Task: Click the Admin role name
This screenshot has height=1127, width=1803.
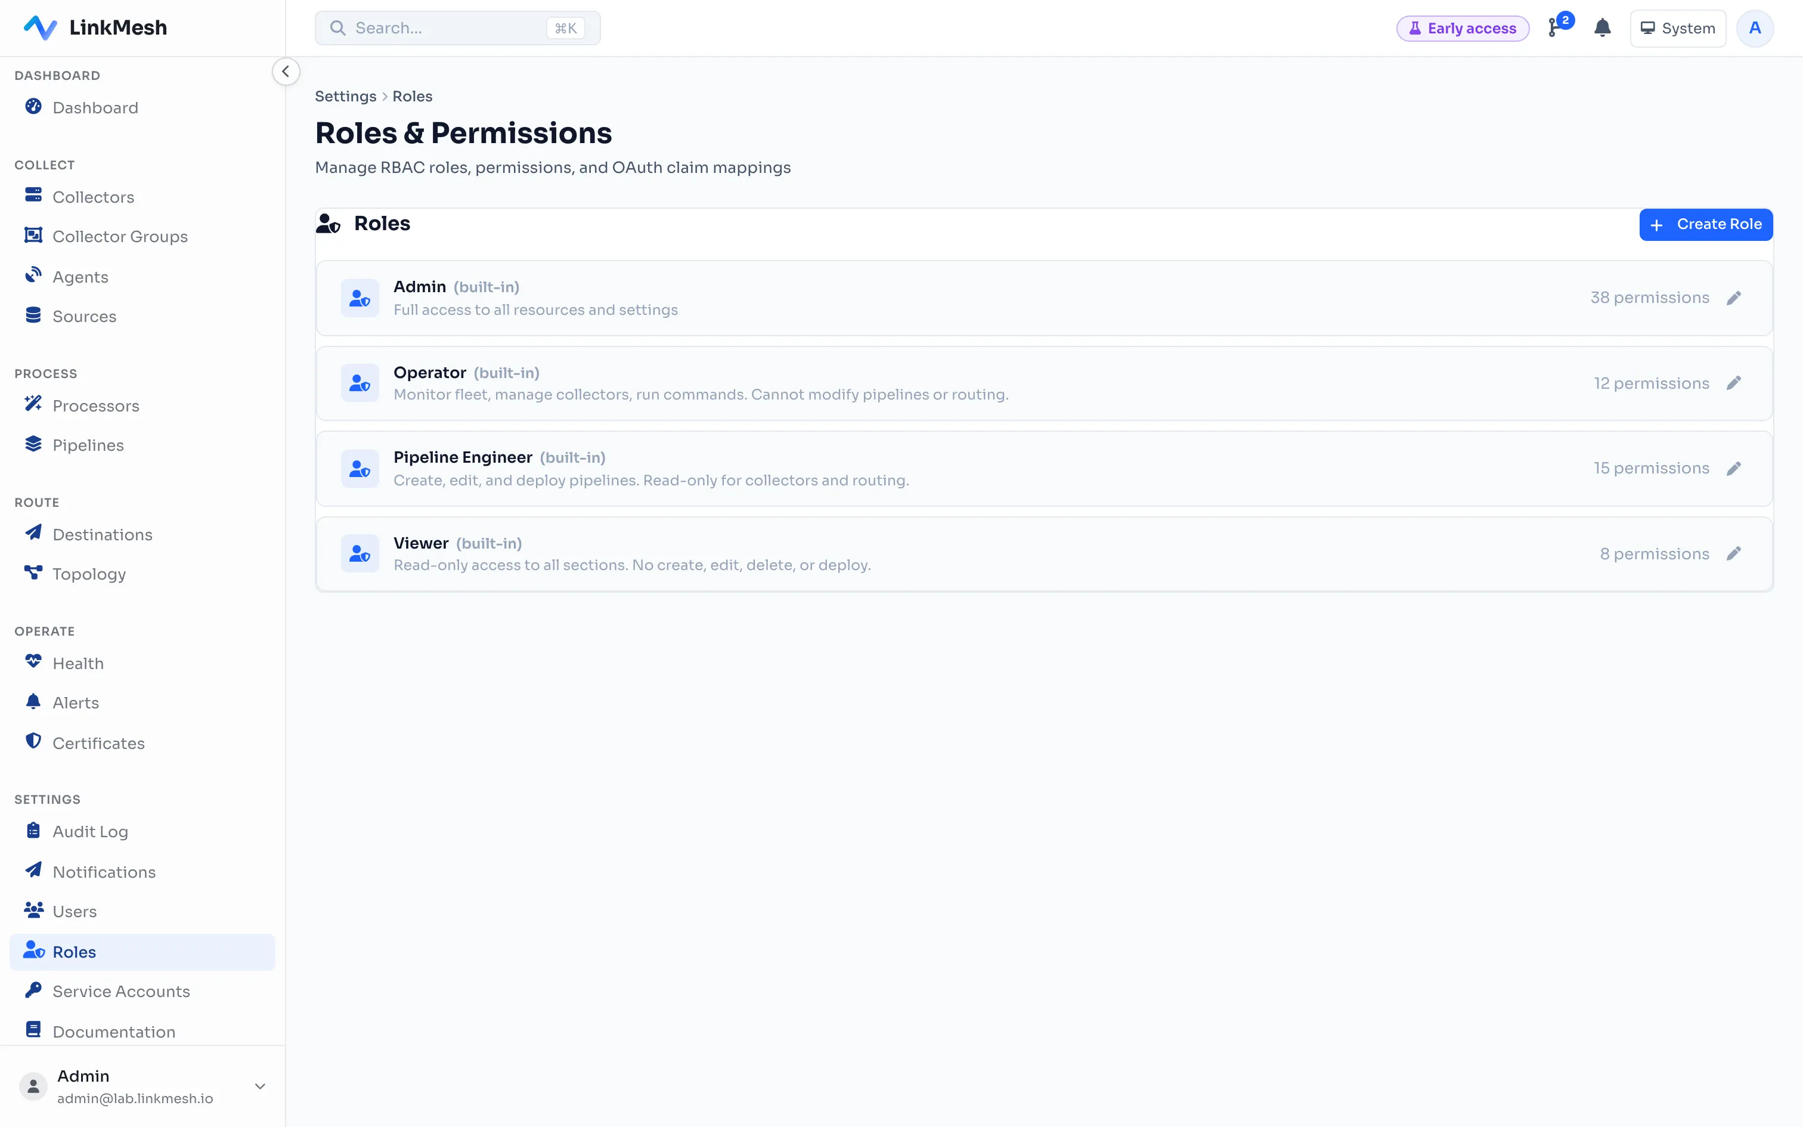Action: point(420,287)
